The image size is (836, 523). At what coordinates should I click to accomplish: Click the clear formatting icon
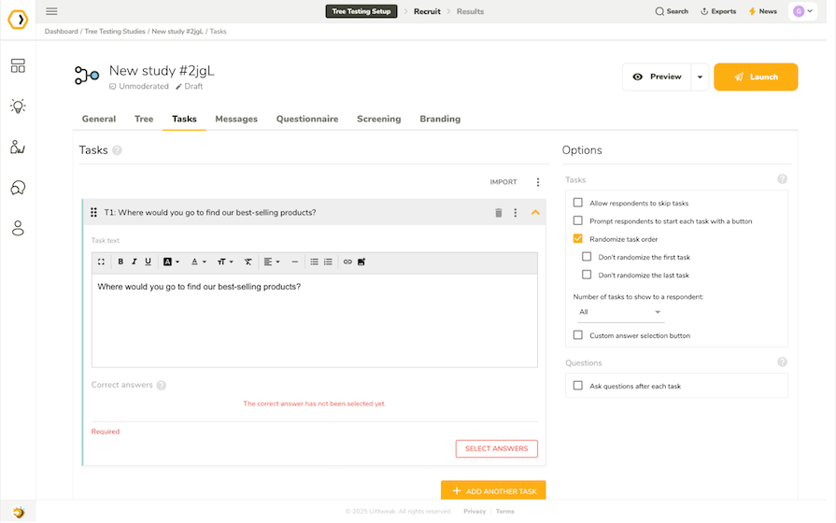click(248, 261)
